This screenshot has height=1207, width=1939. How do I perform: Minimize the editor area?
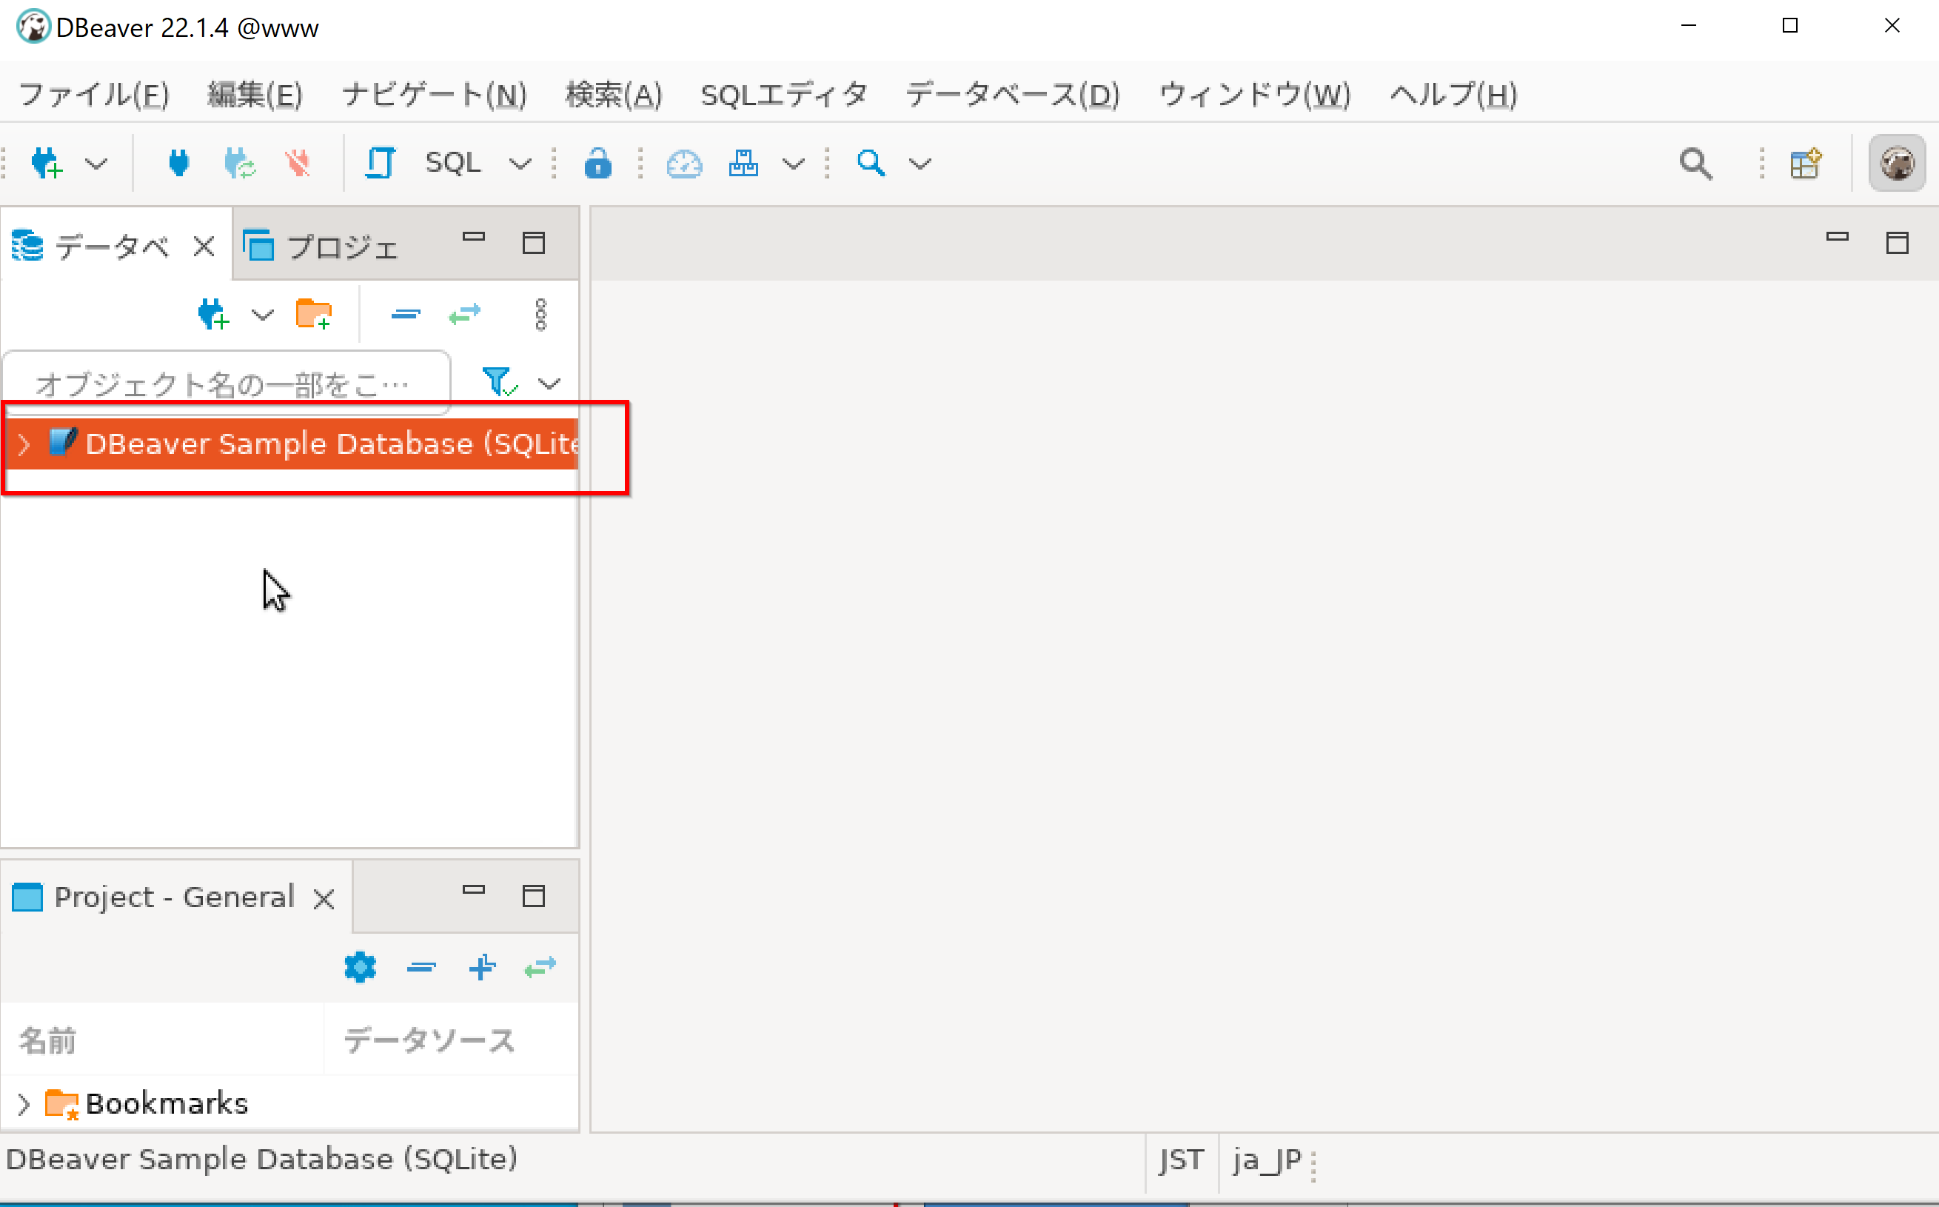pyautogui.click(x=1837, y=237)
